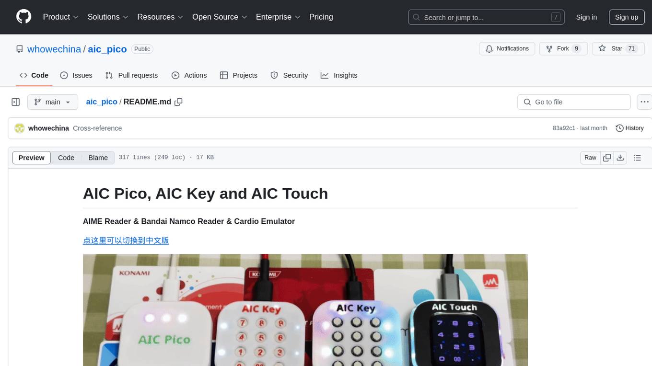
Task: Switch to Blame view
Action: point(98,158)
